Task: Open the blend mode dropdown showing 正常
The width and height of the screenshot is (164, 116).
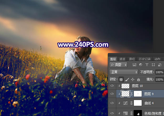Action: [x=124, y=72]
